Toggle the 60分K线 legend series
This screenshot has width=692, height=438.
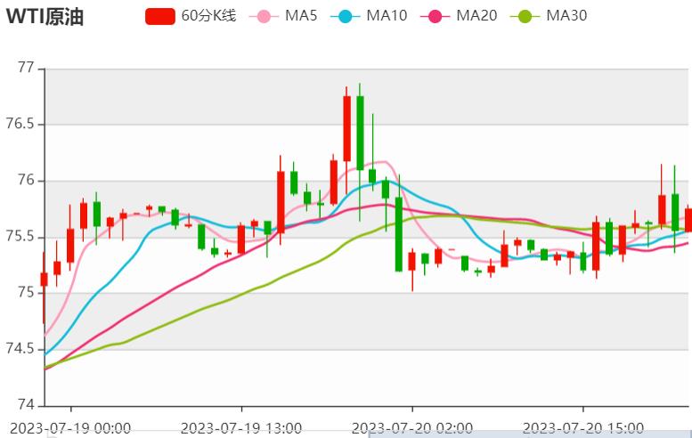click(191, 16)
